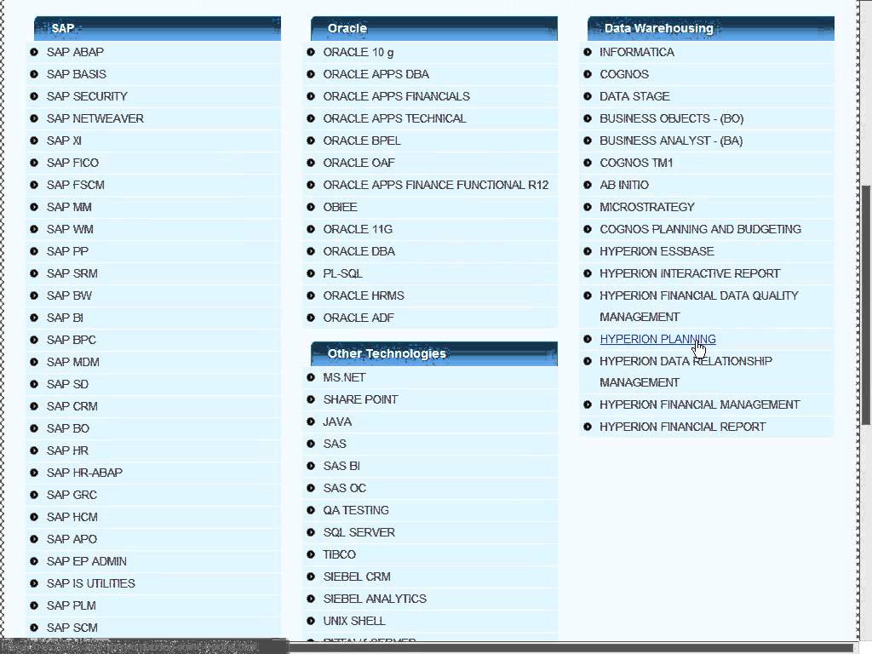Image resolution: width=872 pixels, height=654 pixels.
Task: Open the ORACLE 11G link
Action: [x=358, y=230]
